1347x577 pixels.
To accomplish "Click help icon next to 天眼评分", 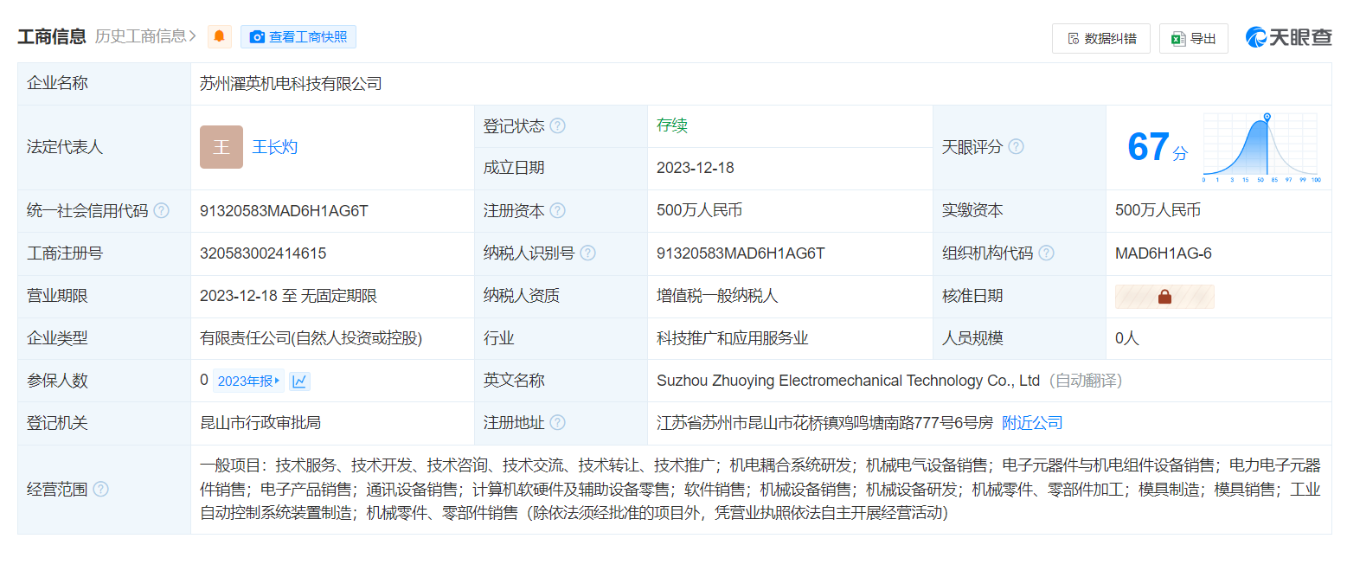I will pyautogui.click(x=1016, y=147).
